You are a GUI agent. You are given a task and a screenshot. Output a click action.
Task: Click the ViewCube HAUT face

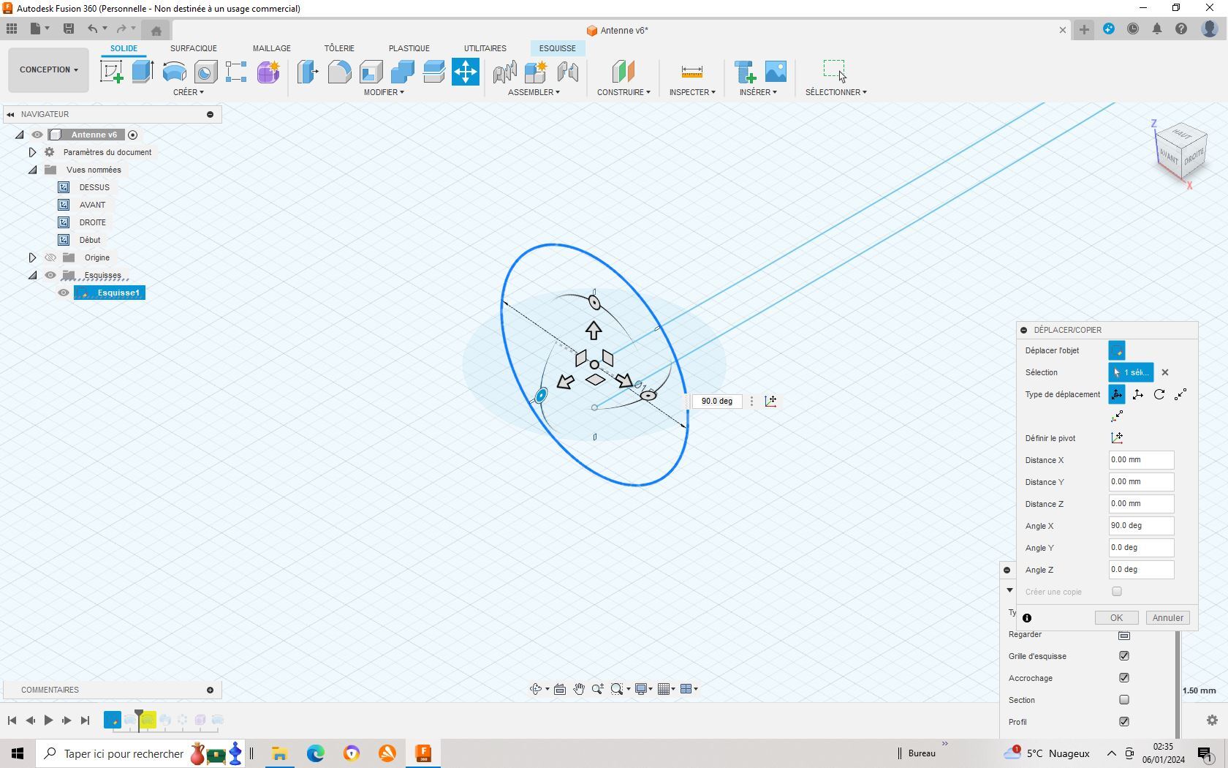1182,134
